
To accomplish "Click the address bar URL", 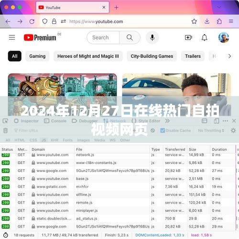I will click(96, 22).
